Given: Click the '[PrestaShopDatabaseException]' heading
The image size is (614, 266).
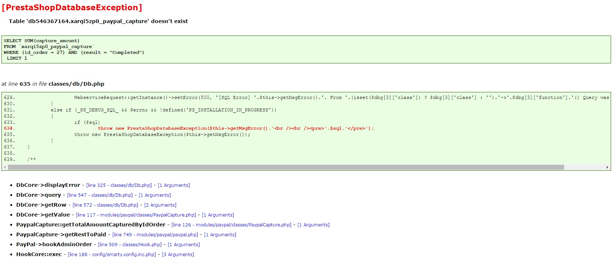Looking at the screenshot, I should pos(72,8).
